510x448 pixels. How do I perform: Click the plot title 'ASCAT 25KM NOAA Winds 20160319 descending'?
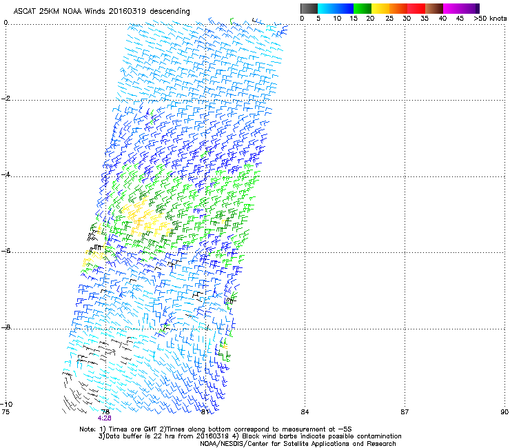(x=101, y=11)
